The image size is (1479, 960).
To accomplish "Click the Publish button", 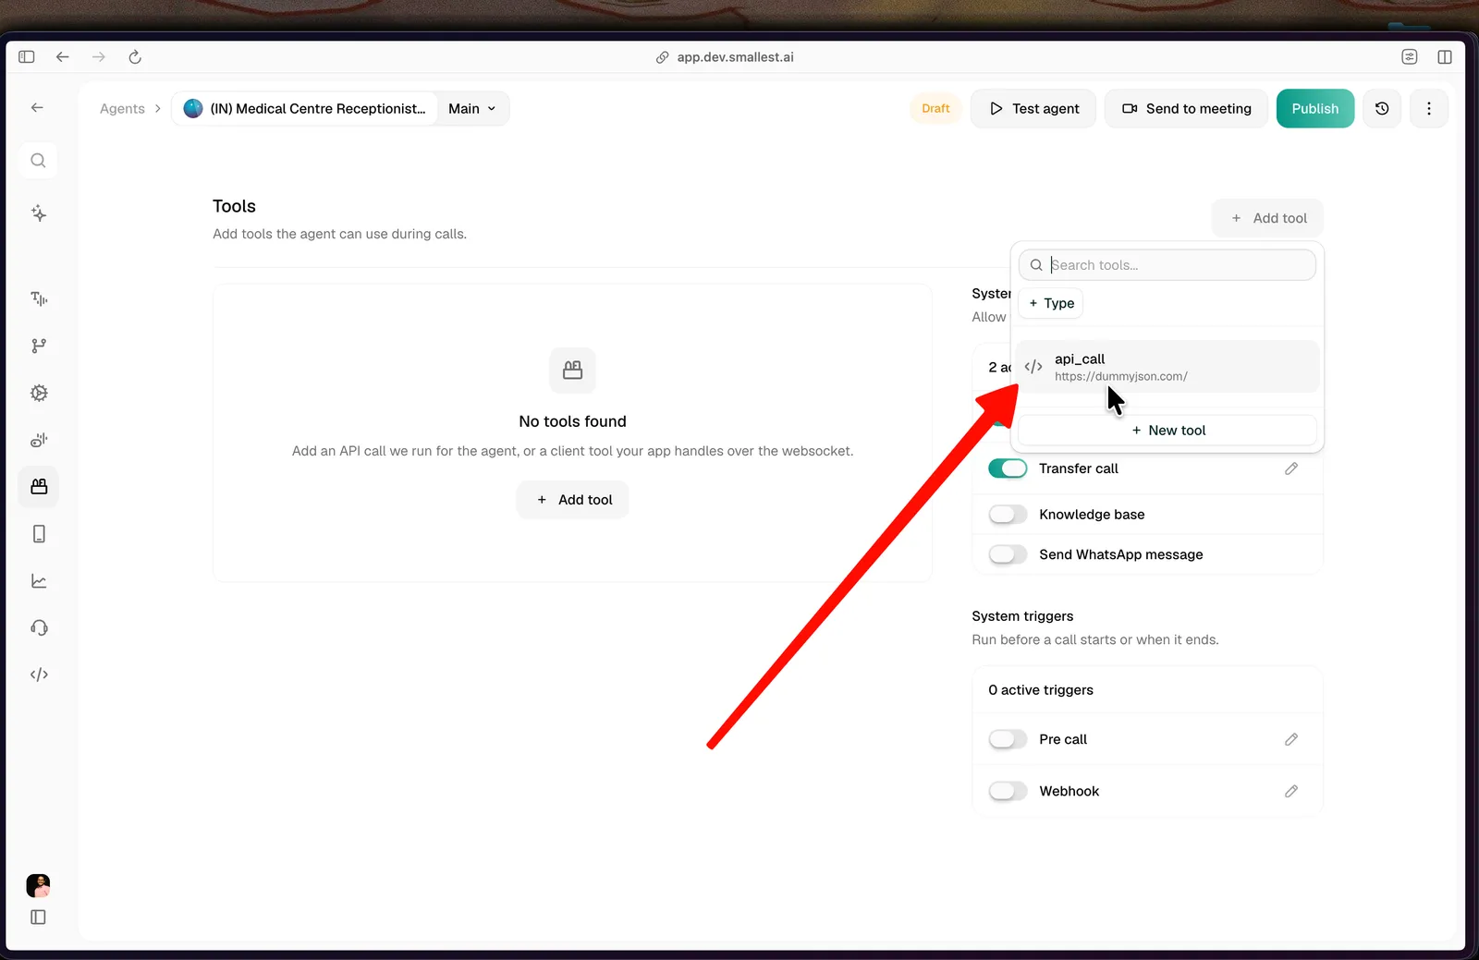I will point(1315,109).
